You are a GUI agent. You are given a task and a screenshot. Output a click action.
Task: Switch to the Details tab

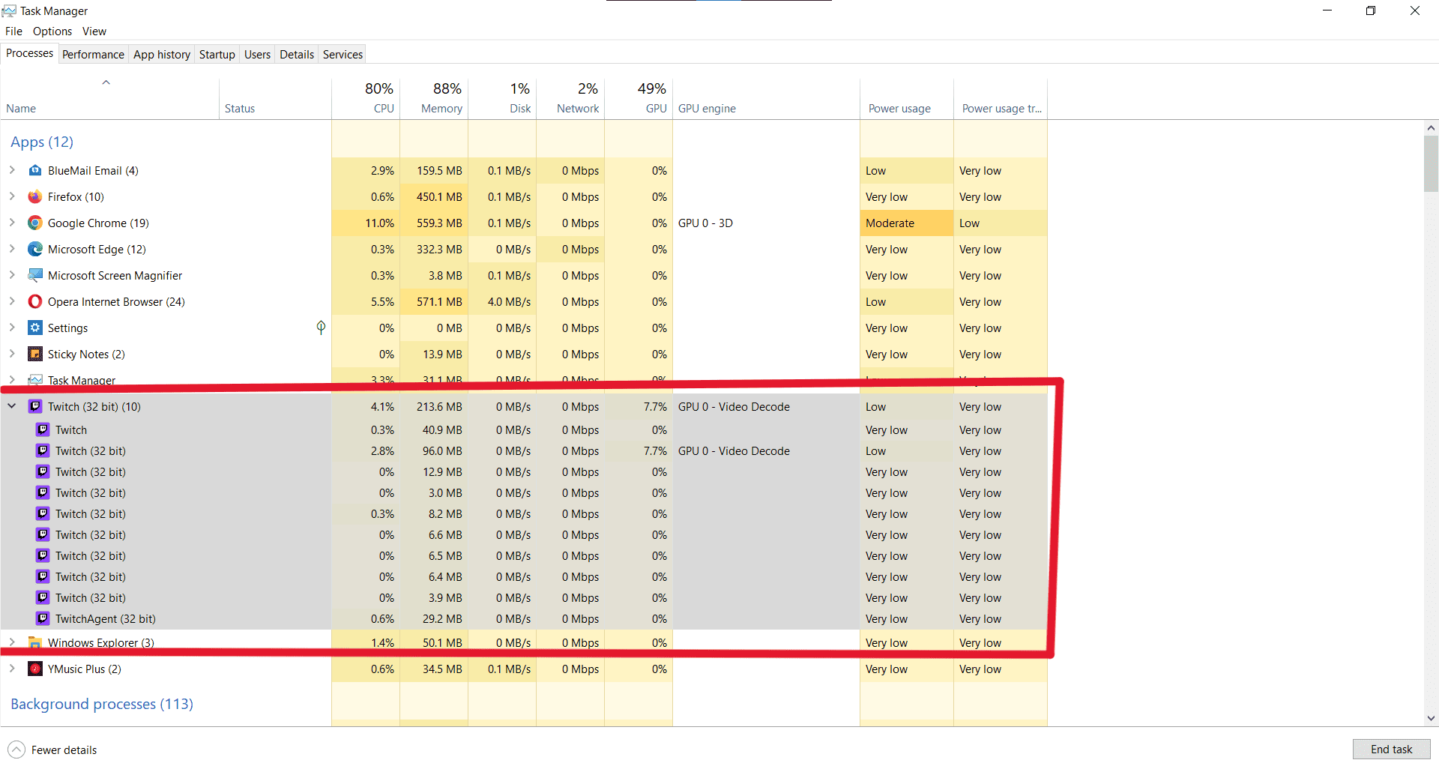pyautogui.click(x=297, y=55)
